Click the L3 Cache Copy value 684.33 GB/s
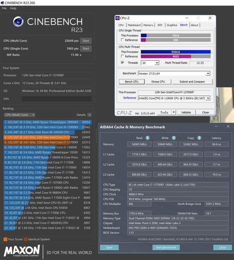234x260 pixels. tap(191, 175)
